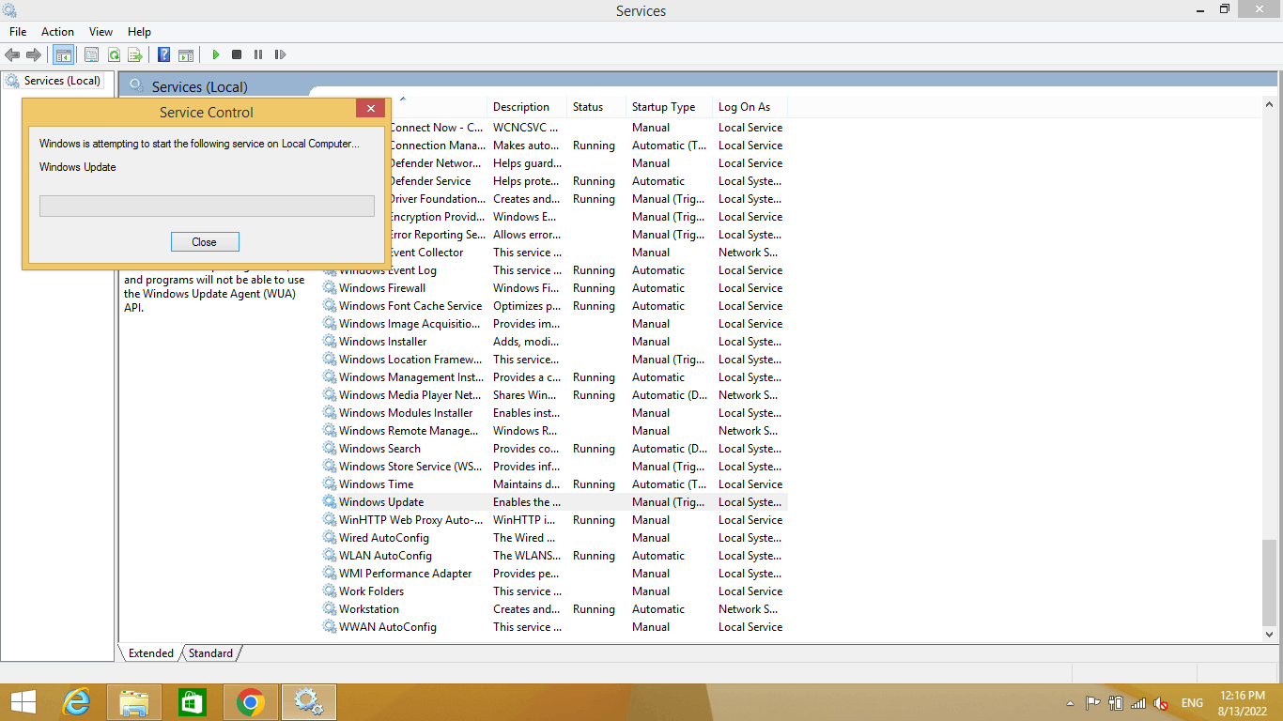Select the Work Folders service
The width and height of the screenshot is (1283, 721).
coord(554,591)
